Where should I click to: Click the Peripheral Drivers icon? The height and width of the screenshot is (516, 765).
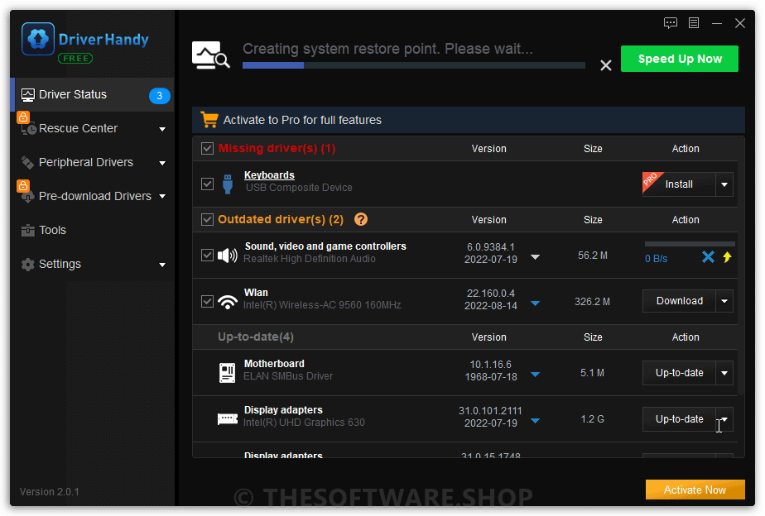[x=28, y=162]
